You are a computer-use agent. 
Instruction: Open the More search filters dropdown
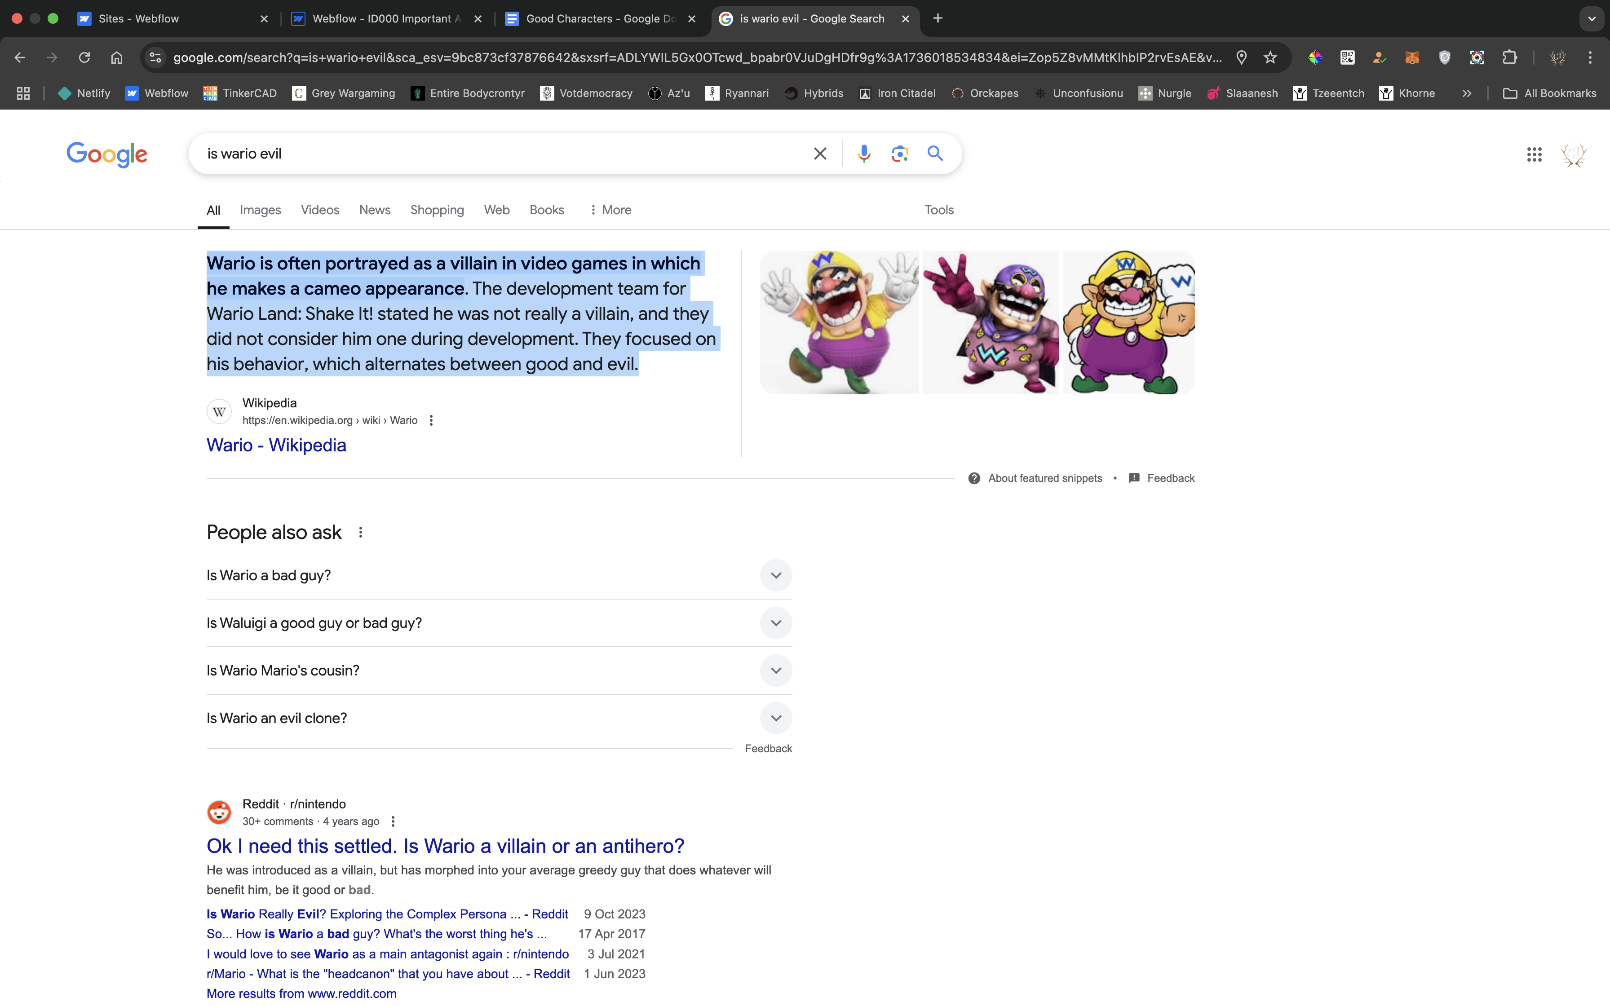tap(610, 210)
